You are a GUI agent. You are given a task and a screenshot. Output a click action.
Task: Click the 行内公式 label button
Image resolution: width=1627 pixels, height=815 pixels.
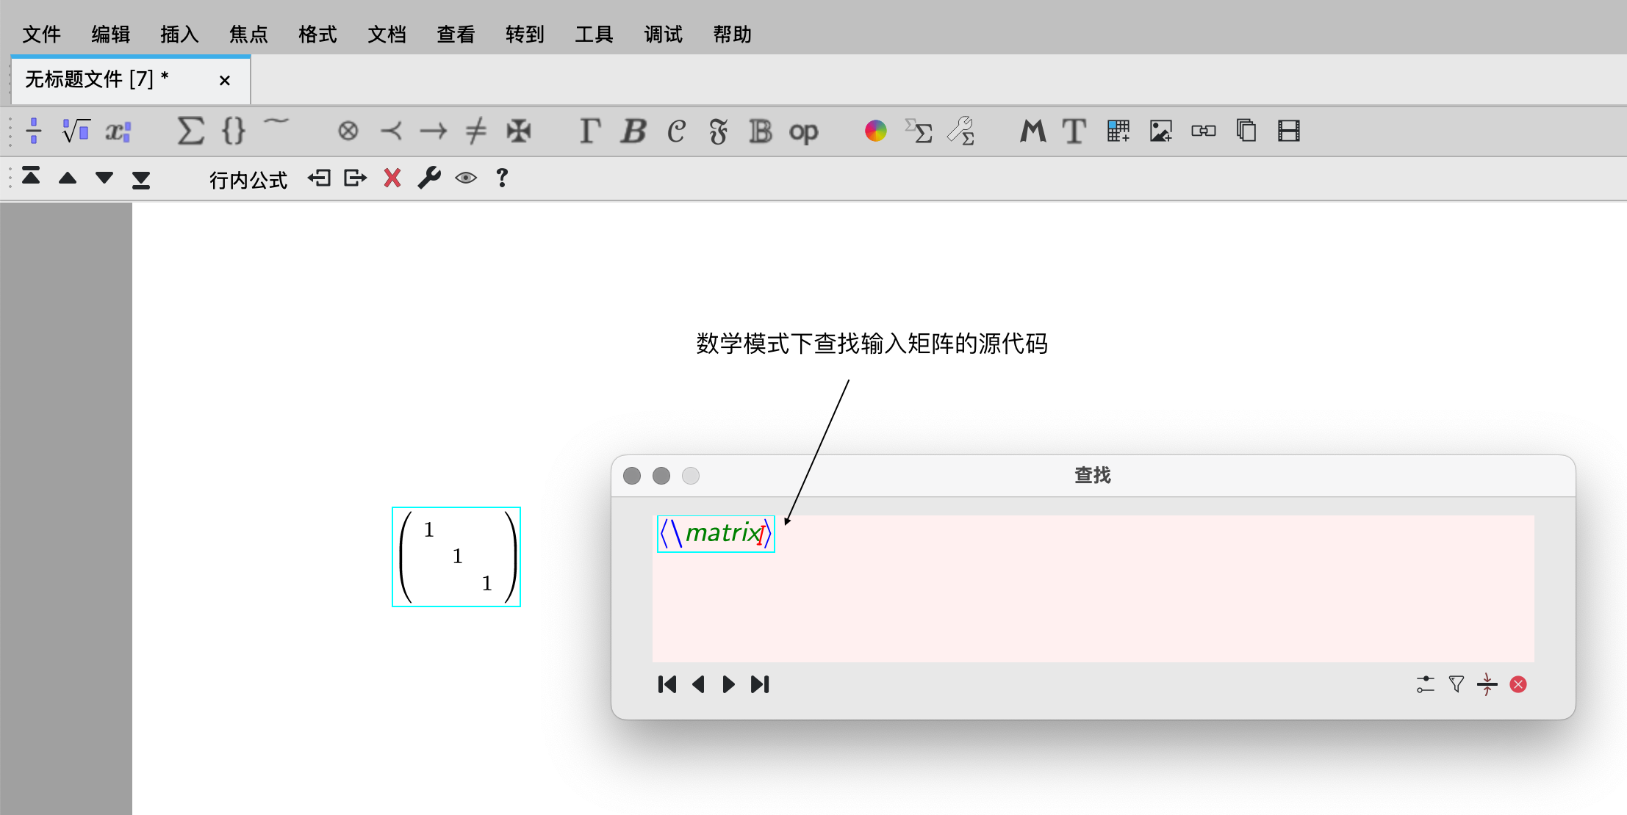pyautogui.click(x=248, y=179)
